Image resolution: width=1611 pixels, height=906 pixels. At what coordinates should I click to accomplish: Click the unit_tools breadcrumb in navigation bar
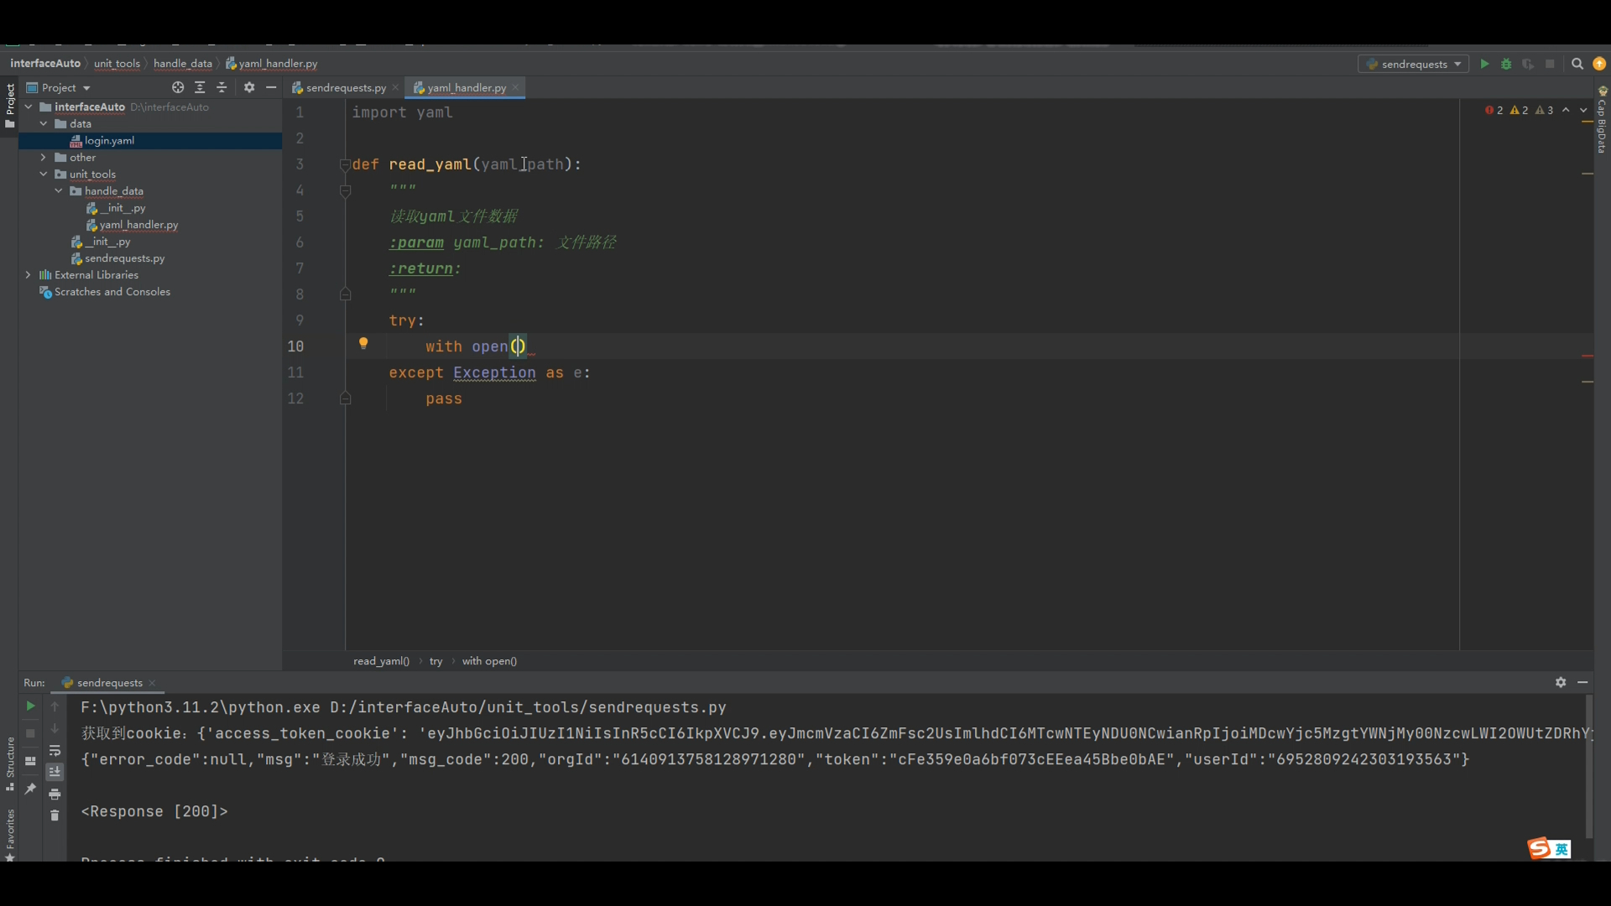[117, 63]
